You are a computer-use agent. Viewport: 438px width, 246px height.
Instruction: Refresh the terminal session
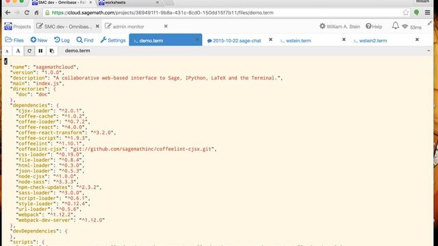pyautogui.click(x=29, y=51)
